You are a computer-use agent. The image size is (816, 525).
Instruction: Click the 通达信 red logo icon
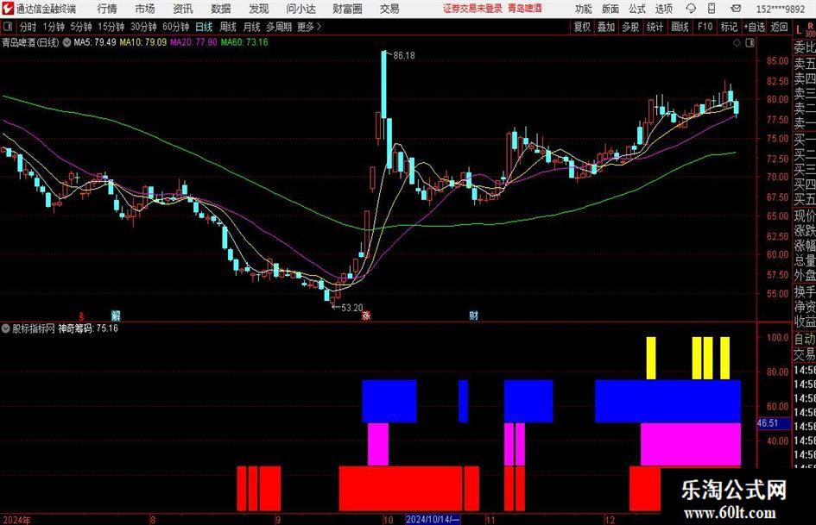9,9
